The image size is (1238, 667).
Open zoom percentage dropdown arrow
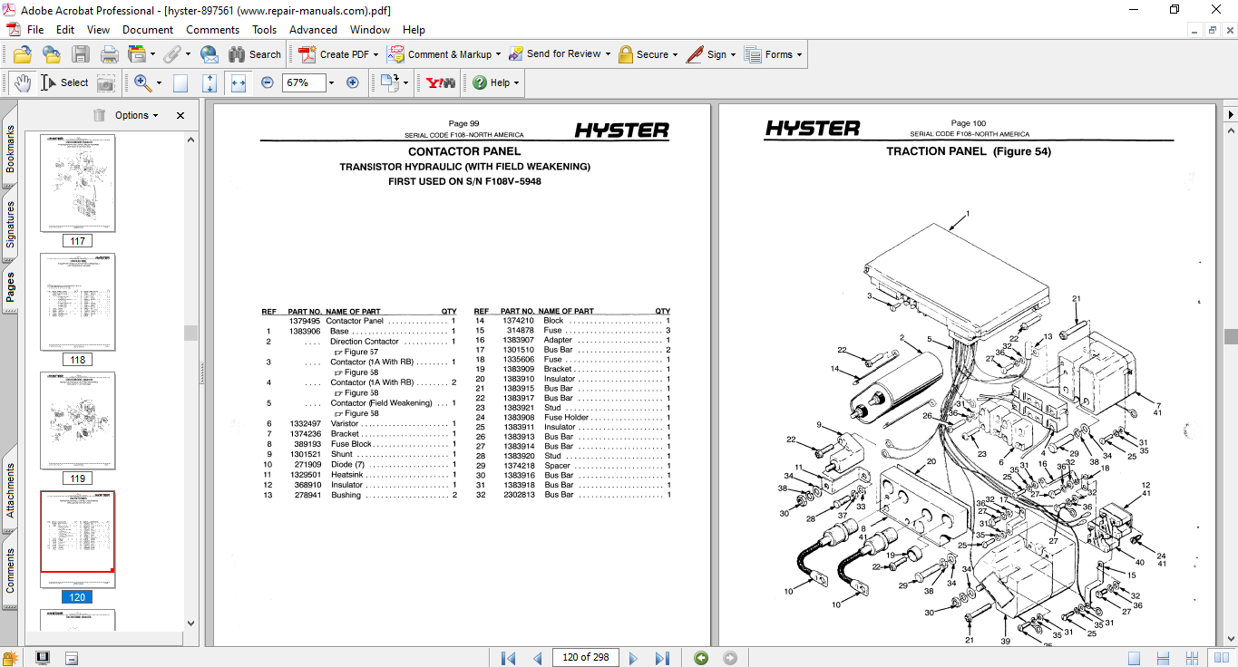click(331, 82)
